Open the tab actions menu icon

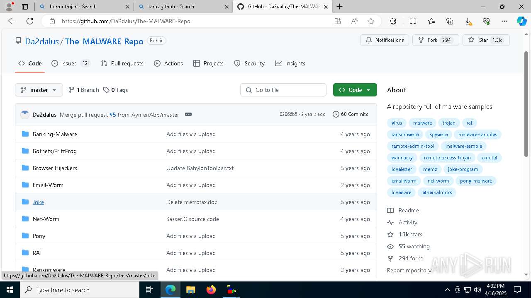(x=25, y=7)
